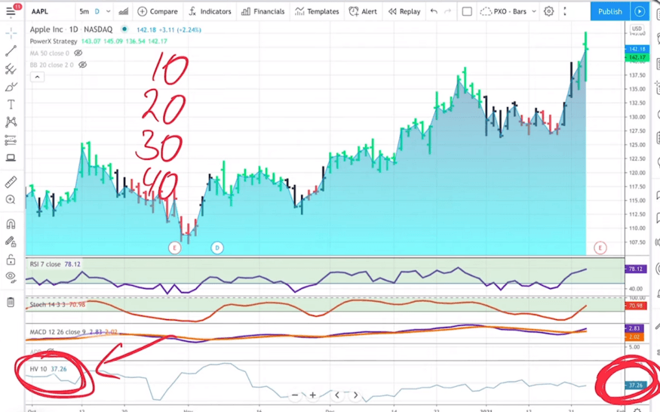This screenshot has height=412, width=660.
Task: Select the RSI 7 close legend
Action: [45, 264]
